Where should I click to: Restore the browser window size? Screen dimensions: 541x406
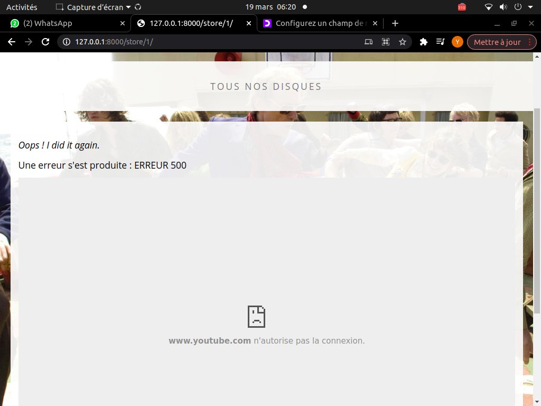tap(514, 23)
